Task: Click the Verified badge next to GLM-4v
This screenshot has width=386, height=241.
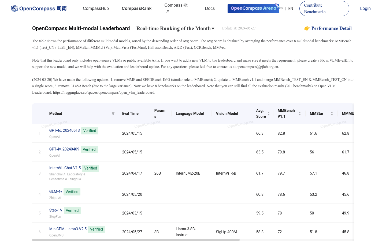Action: [x=72, y=192]
